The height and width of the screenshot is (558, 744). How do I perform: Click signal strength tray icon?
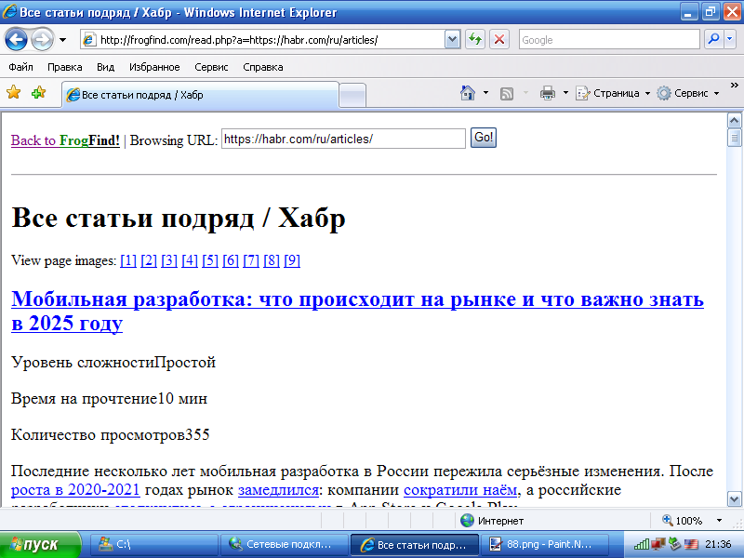642,544
